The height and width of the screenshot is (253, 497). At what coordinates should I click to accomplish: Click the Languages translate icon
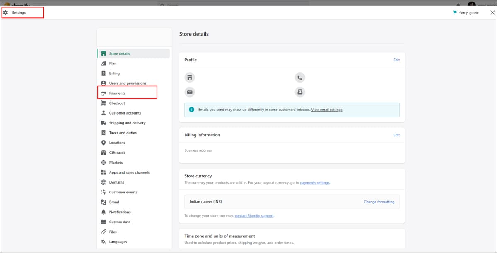tap(104, 242)
